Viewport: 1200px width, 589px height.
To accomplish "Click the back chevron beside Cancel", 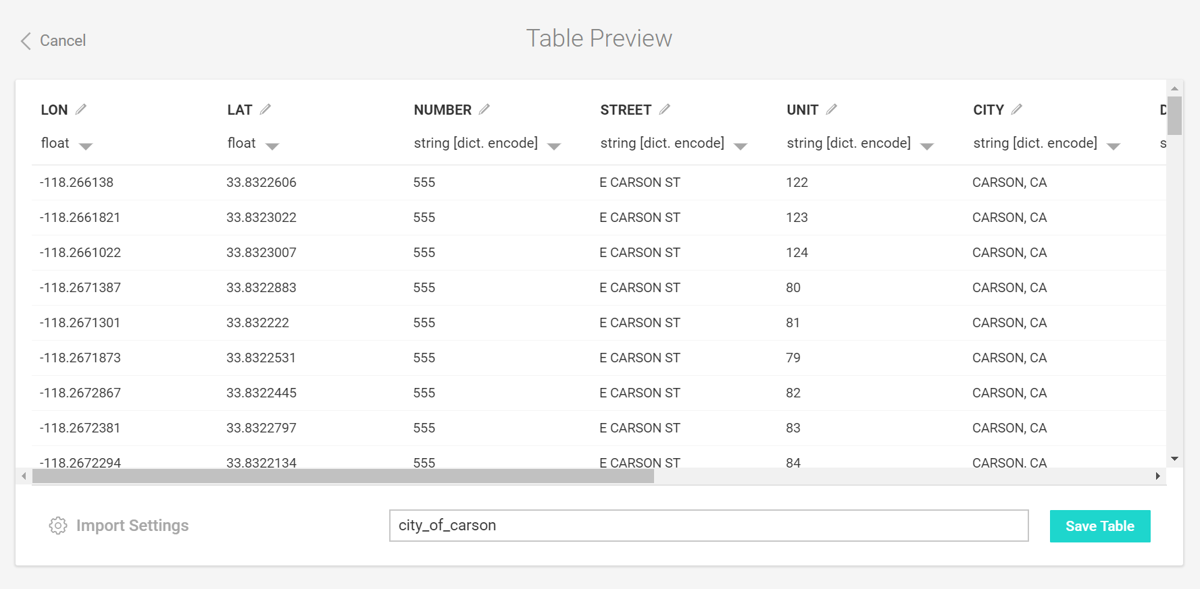I will coord(26,41).
